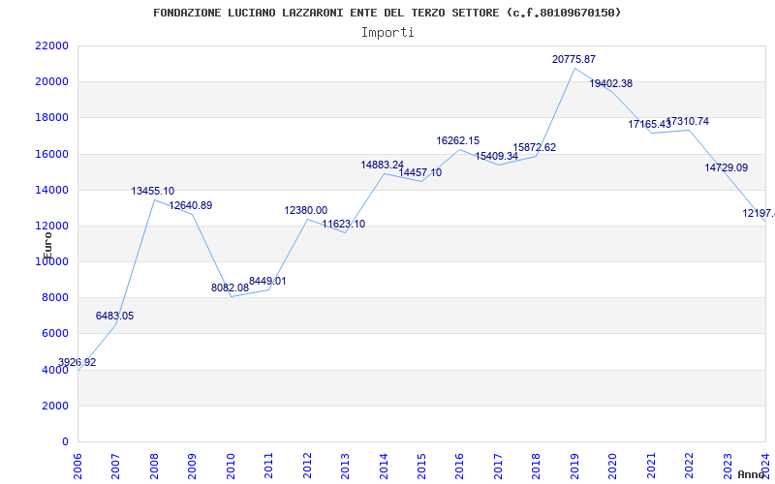Click data label 12380.00
This screenshot has width=775, height=484.
coord(305,210)
